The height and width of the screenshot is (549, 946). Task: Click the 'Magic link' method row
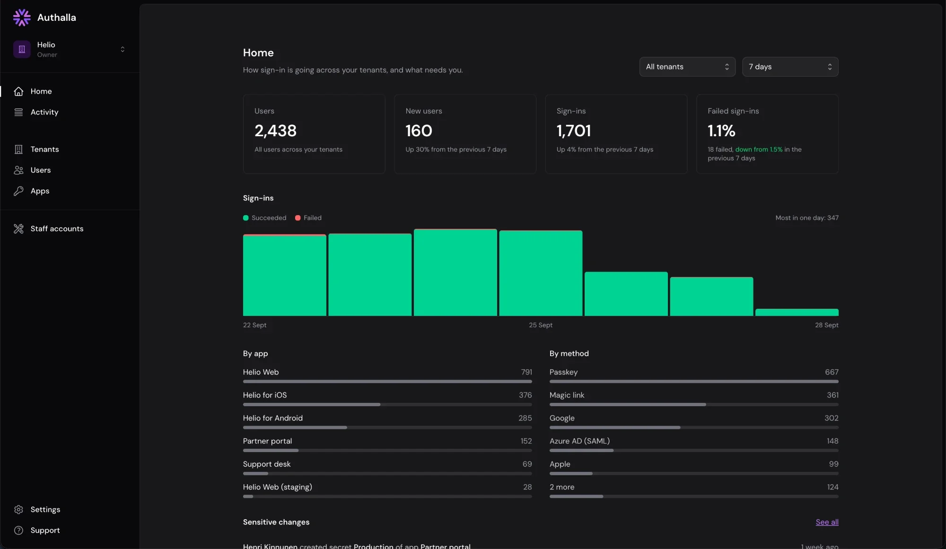(694, 399)
